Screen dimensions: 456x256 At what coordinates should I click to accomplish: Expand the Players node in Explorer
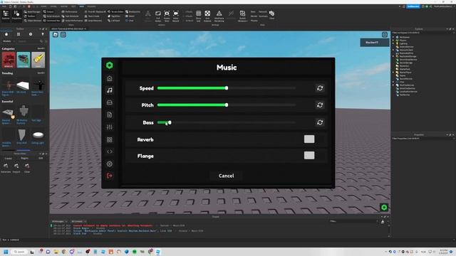tap(393, 41)
